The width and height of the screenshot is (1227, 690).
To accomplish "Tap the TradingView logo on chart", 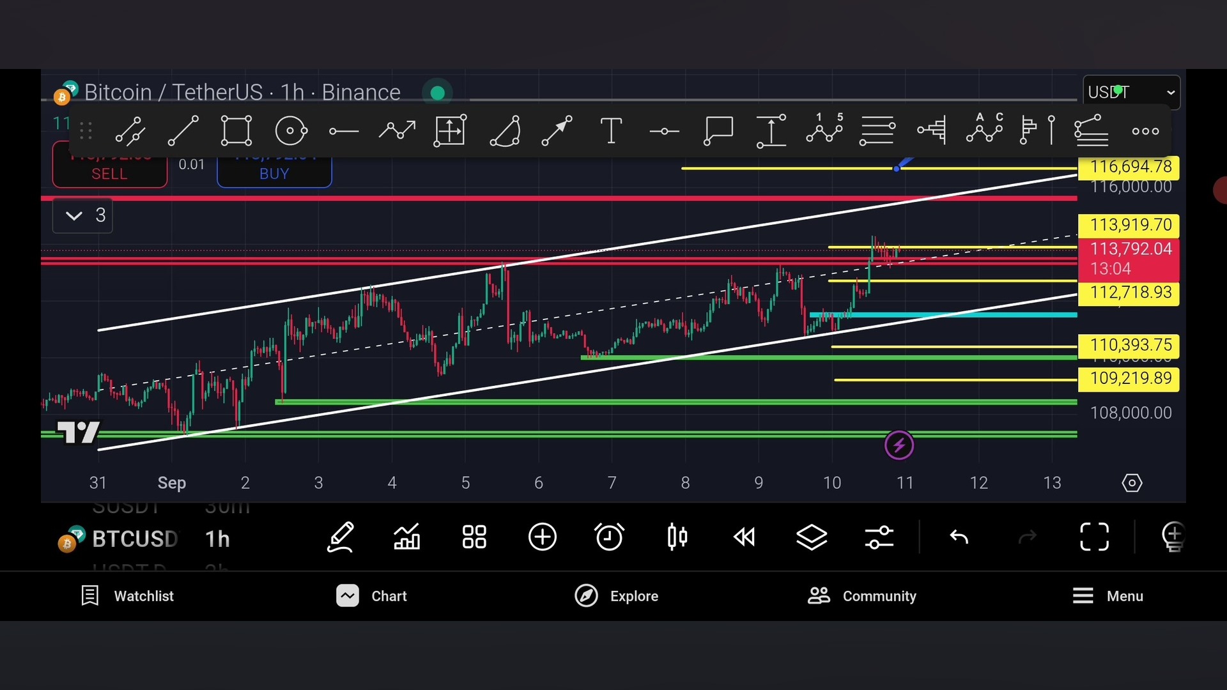I will point(78,433).
